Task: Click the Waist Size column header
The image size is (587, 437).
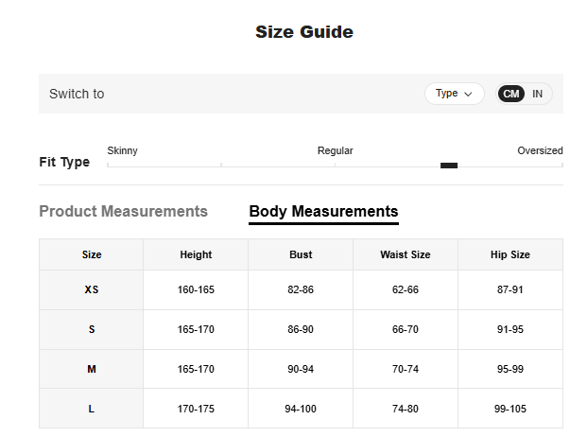Action: point(405,254)
